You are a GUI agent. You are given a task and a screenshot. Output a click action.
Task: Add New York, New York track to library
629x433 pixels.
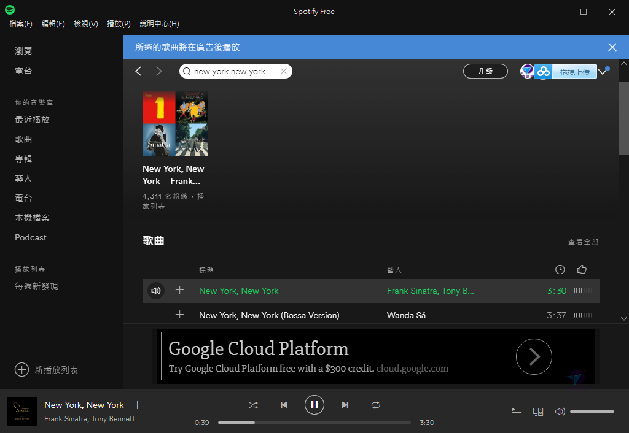pyautogui.click(x=180, y=290)
